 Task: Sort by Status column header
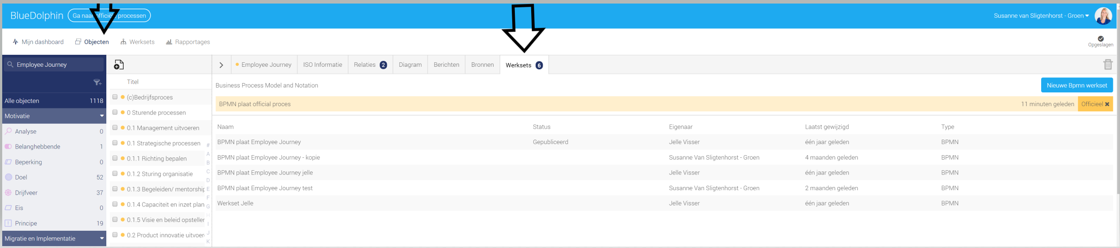pos(541,127)
